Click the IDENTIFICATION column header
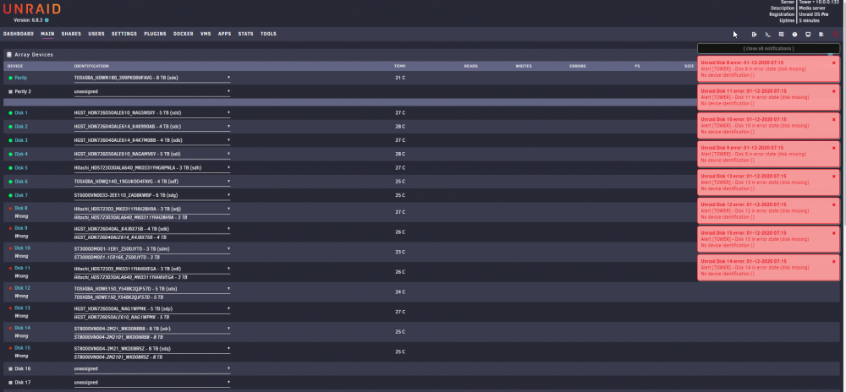Image resolution: width=846 pixels, height=392 pixels. pyautogui.click(x=91, y=66)
